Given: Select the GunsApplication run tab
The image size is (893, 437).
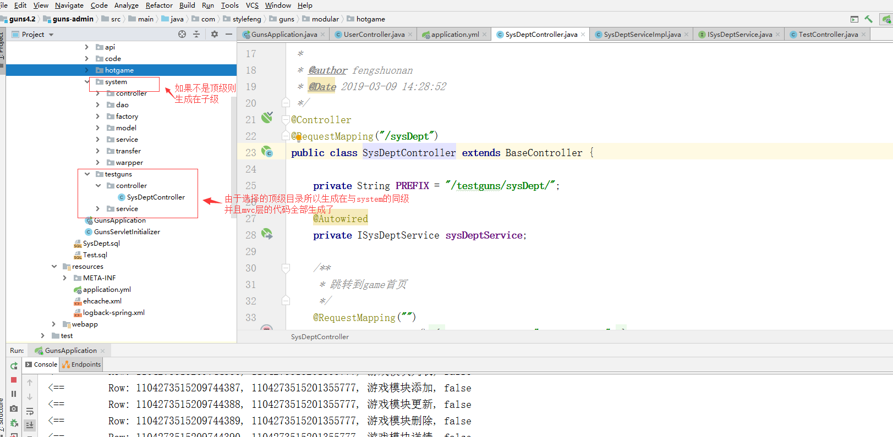Looking at the screenshot, I should click(70, 351).
